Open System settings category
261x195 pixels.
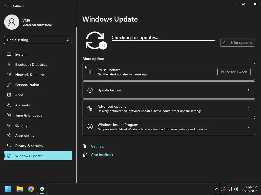[38, 54]
